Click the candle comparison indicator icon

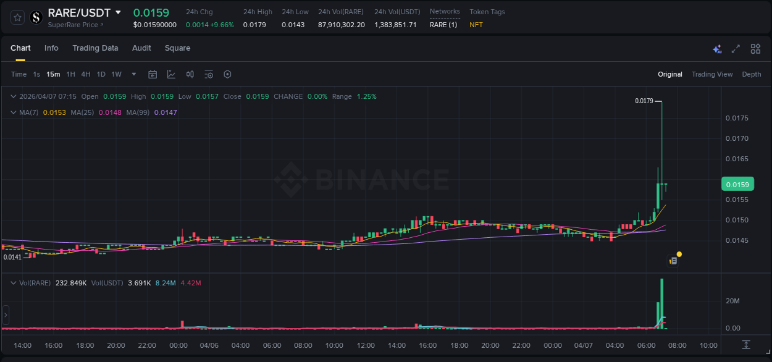point(190,74)
